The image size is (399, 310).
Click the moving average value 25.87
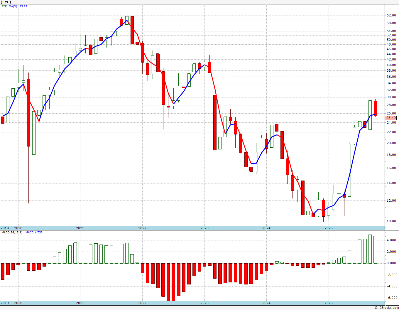tap(23, 6)
